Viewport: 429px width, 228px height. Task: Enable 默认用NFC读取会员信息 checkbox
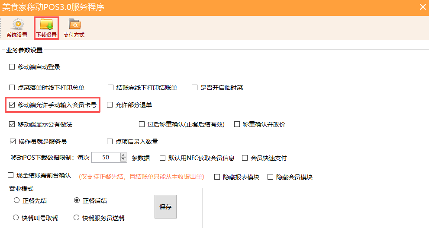[x=163, y=158]
